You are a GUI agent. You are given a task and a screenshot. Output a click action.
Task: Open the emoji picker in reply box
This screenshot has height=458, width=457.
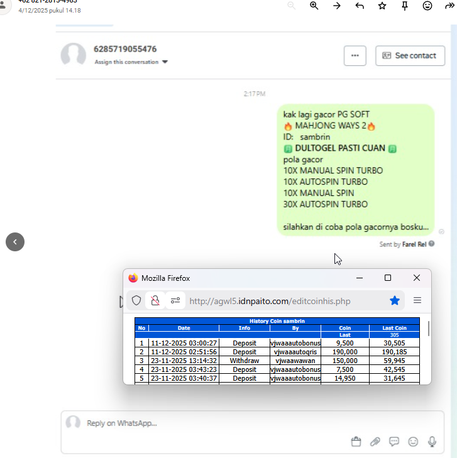pos(413,441)
